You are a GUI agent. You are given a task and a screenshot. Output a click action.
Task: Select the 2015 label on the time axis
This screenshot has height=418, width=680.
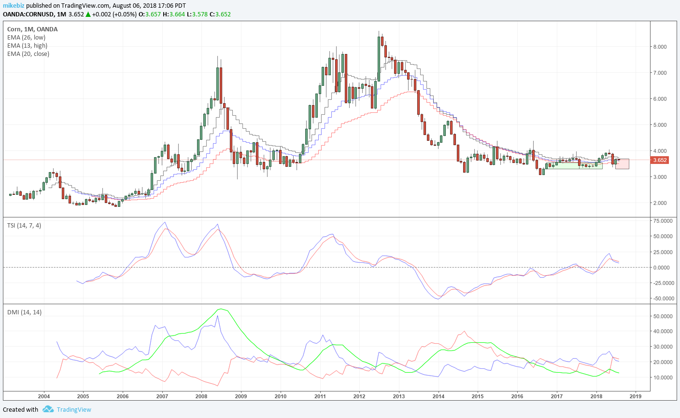click(x=478, y=396)
